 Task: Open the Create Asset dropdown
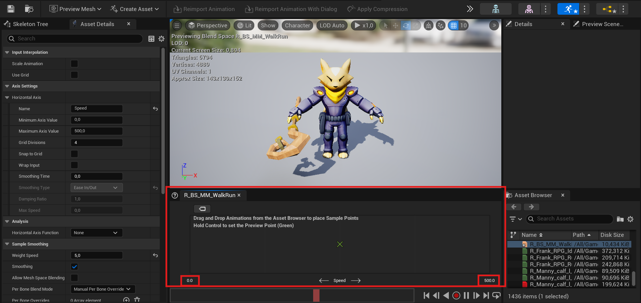pyautogui.click(x=134, y=9)
